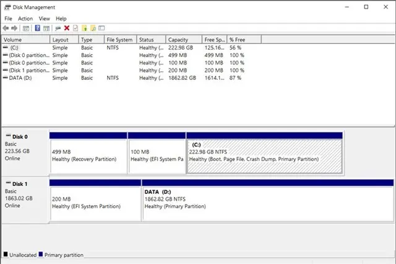
Task: Open the File menu
Action: tap(8, 19)
